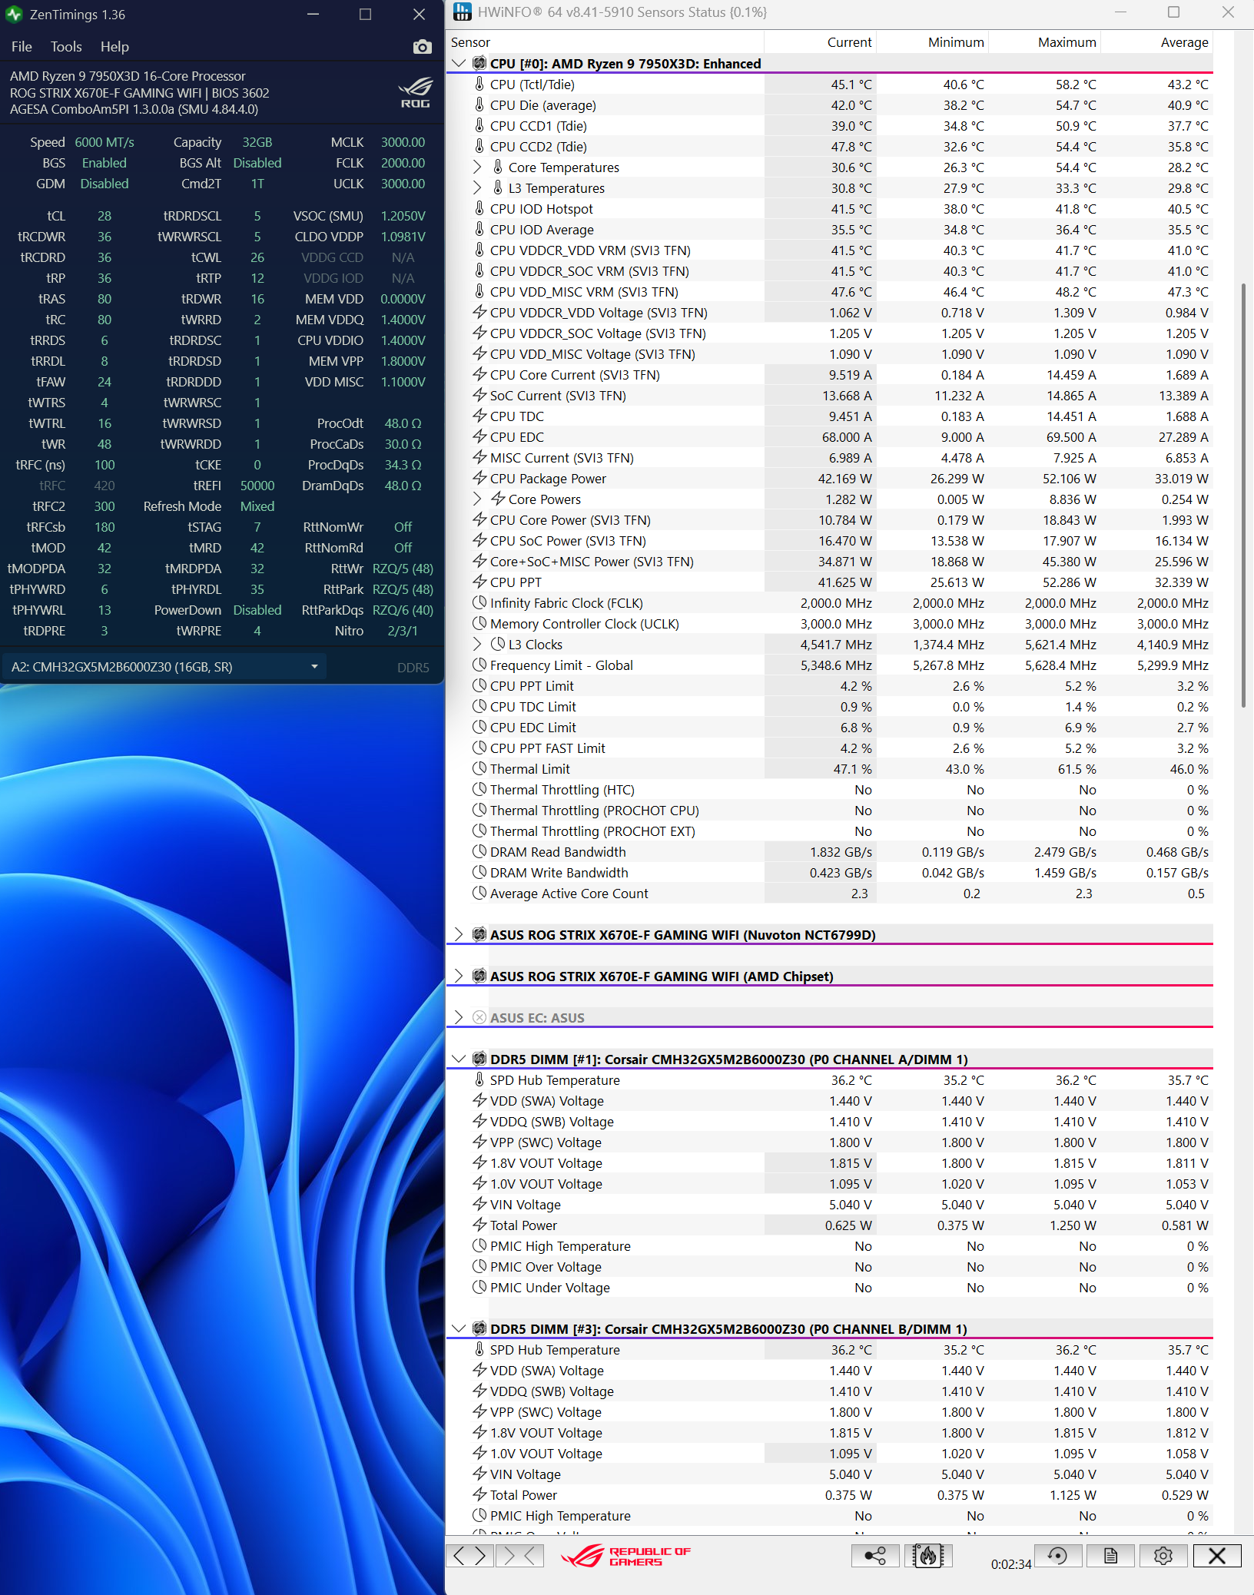Click the lightning icon beside CPU Package Power
The height and width of the screenshot is (1595, 1254).
coord(479,478)
